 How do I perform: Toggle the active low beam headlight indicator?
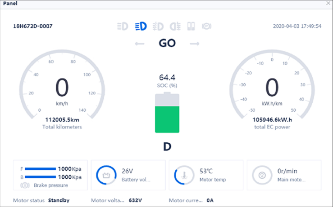tap(141, 26)
